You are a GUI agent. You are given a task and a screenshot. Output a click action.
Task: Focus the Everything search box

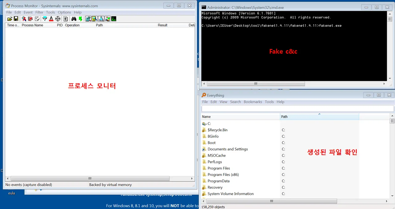tap(297, 109)
